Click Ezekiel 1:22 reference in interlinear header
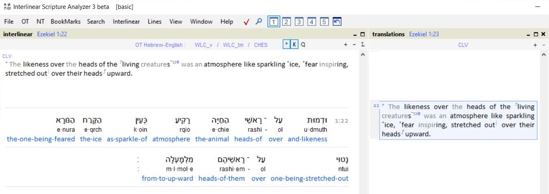This screenshot has height=194, width=549. point(52,34)
